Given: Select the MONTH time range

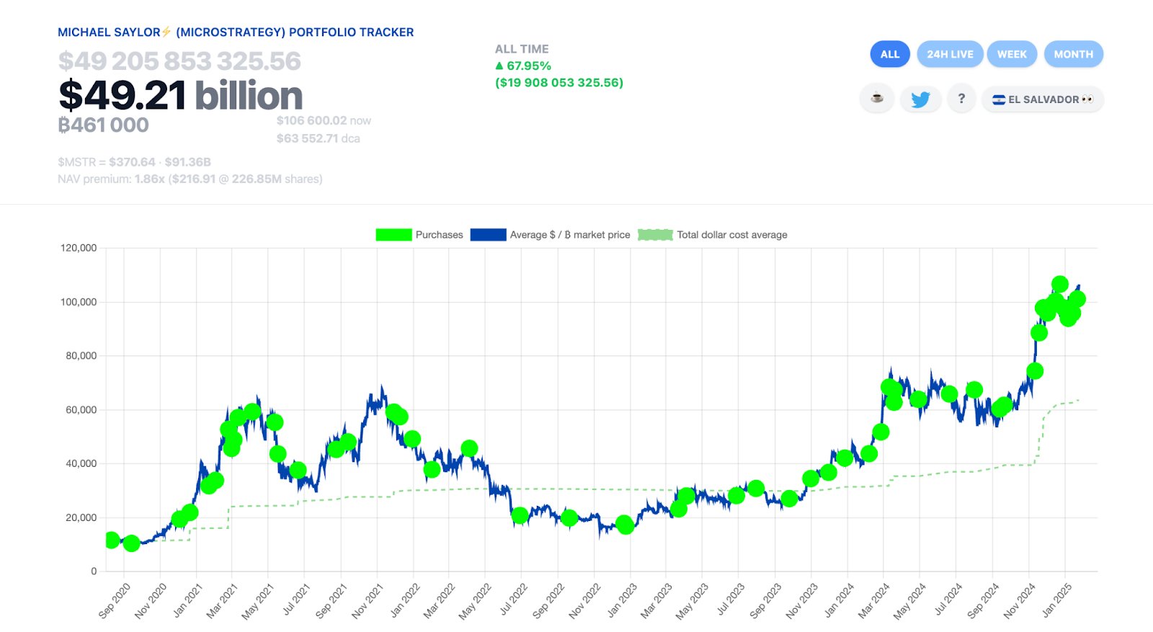Looking at the screenshot, I should tap(1073, 54).
